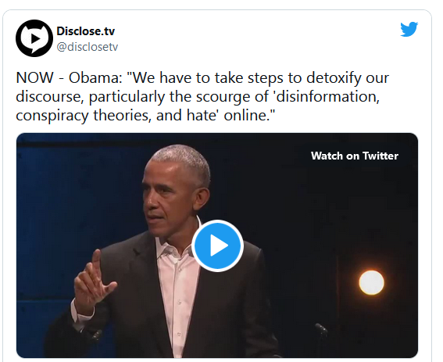Viewport: 443px width, 362px height.
Task: Click the bright round stage light in video
Action: [371, 282]
